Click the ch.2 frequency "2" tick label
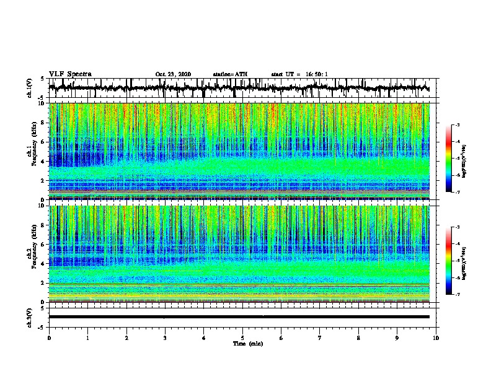The height and width of the screenshot is (379, 491). click(x=43, y=283)
